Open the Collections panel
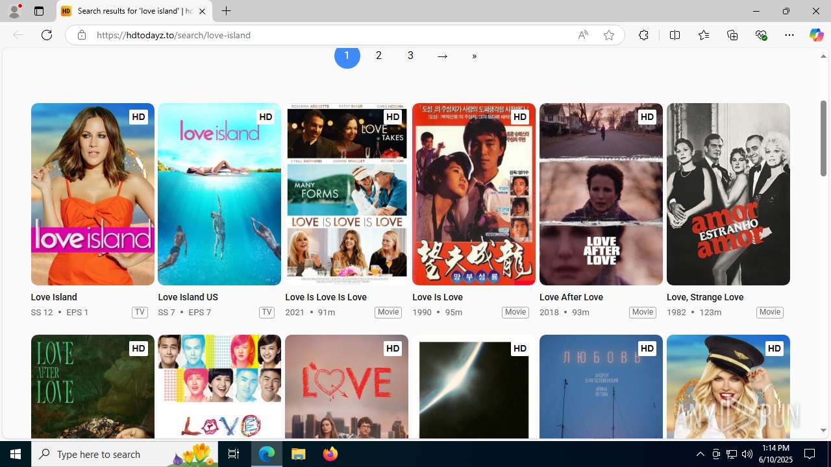 click(x=732, y=35)
